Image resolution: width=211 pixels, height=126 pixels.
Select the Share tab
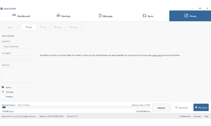(190, 16)
